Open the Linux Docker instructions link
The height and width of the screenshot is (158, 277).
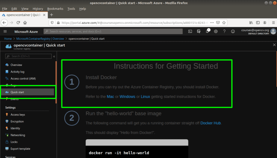(x=146, y=96)
